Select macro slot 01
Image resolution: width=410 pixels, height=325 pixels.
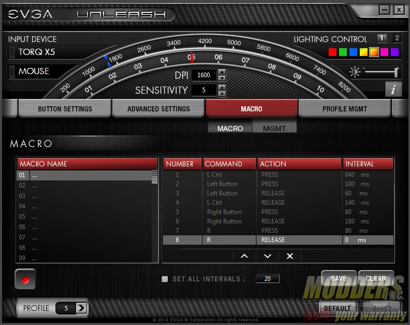point(84,175)
